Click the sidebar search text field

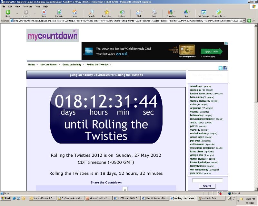tap(207, 180)
